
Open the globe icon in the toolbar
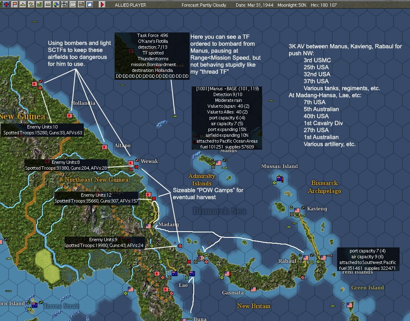(56, 5)
